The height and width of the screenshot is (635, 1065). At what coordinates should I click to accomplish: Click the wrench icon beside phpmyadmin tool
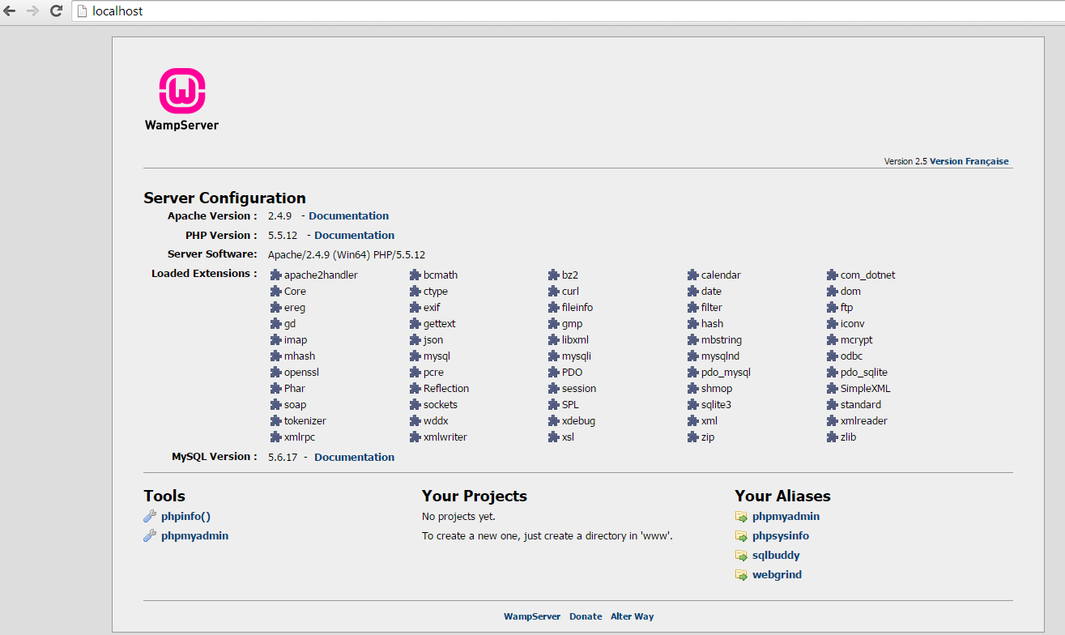pos(150,536)
